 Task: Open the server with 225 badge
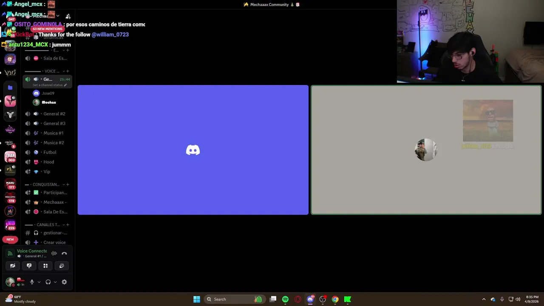click(10, 225)
